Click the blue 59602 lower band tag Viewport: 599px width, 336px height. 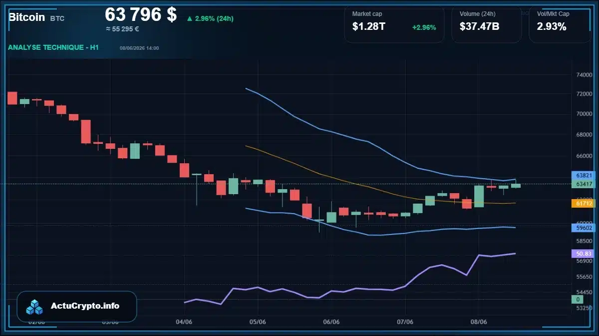coord(584,227)
